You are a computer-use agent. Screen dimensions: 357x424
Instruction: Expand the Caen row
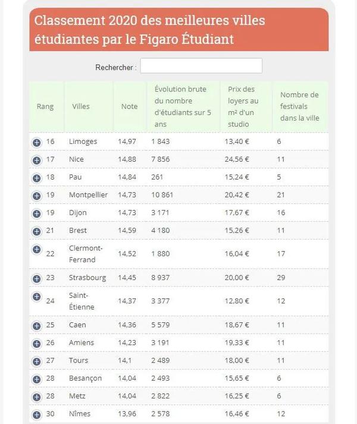[36, 326]
